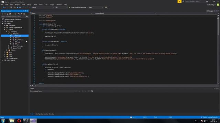This screenshot has width=220, height=123.
Task: Open Opera browser from taskbar
Action: (19, 121)
